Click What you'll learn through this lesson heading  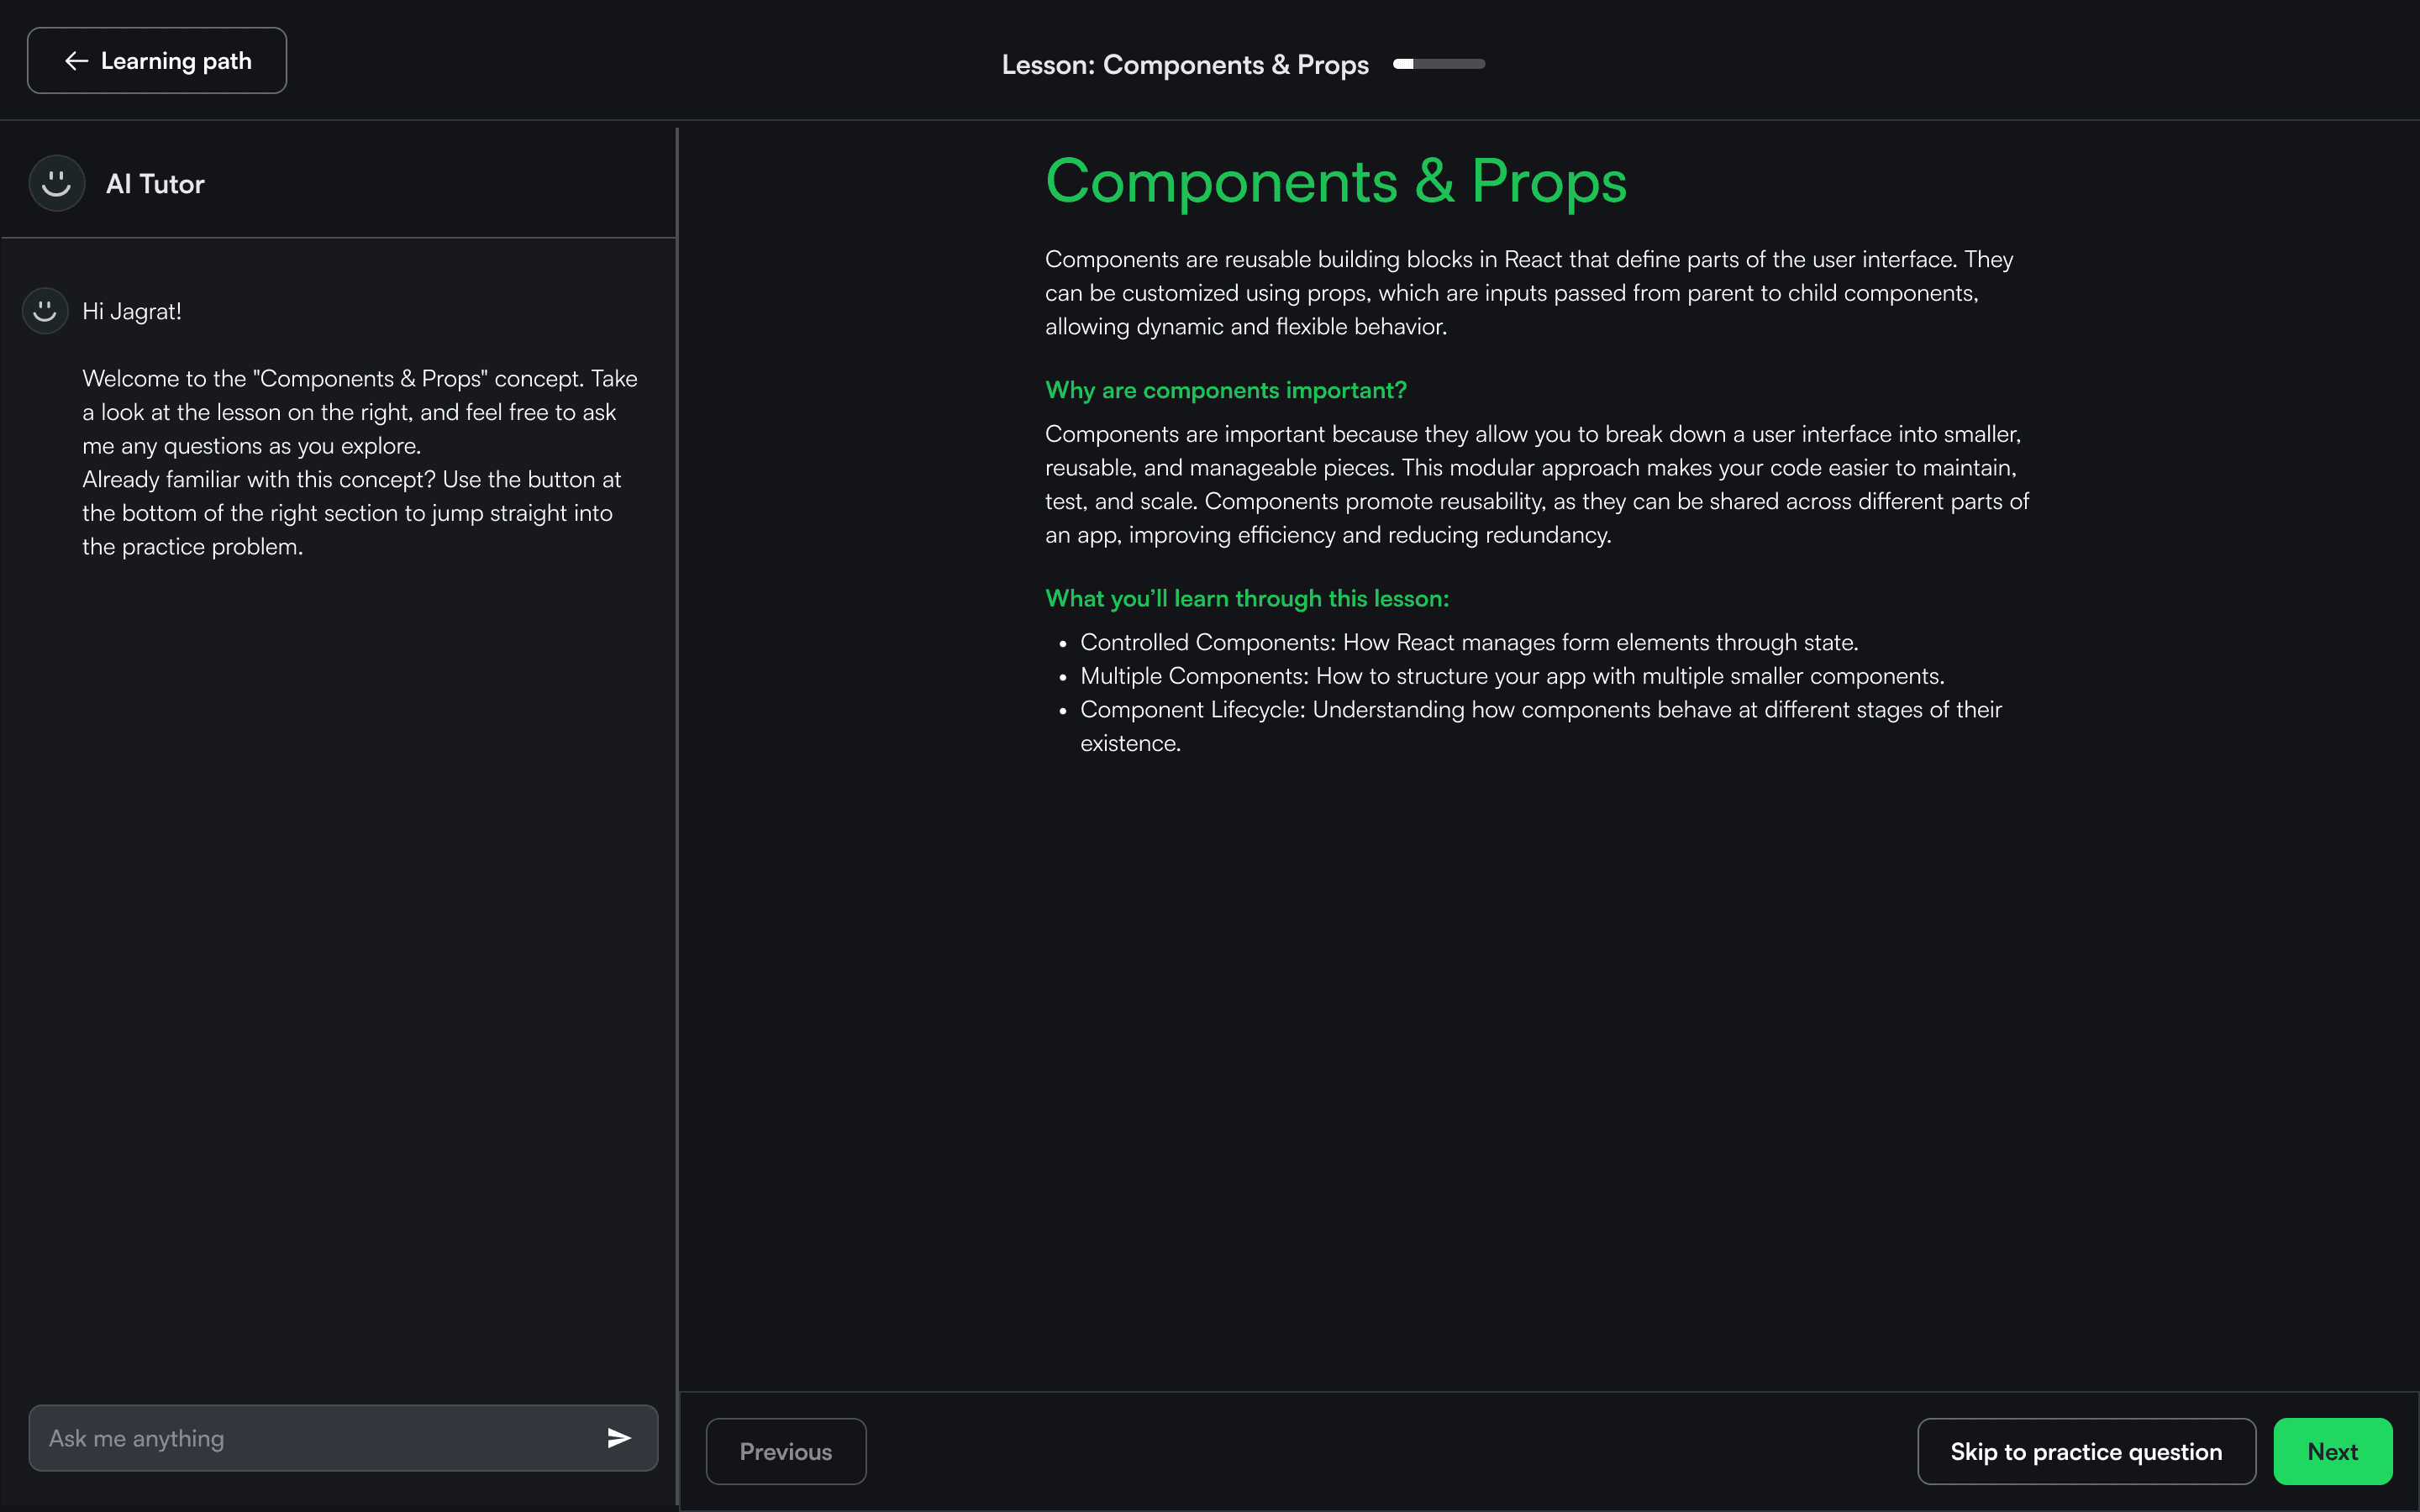pos(1246,598)
